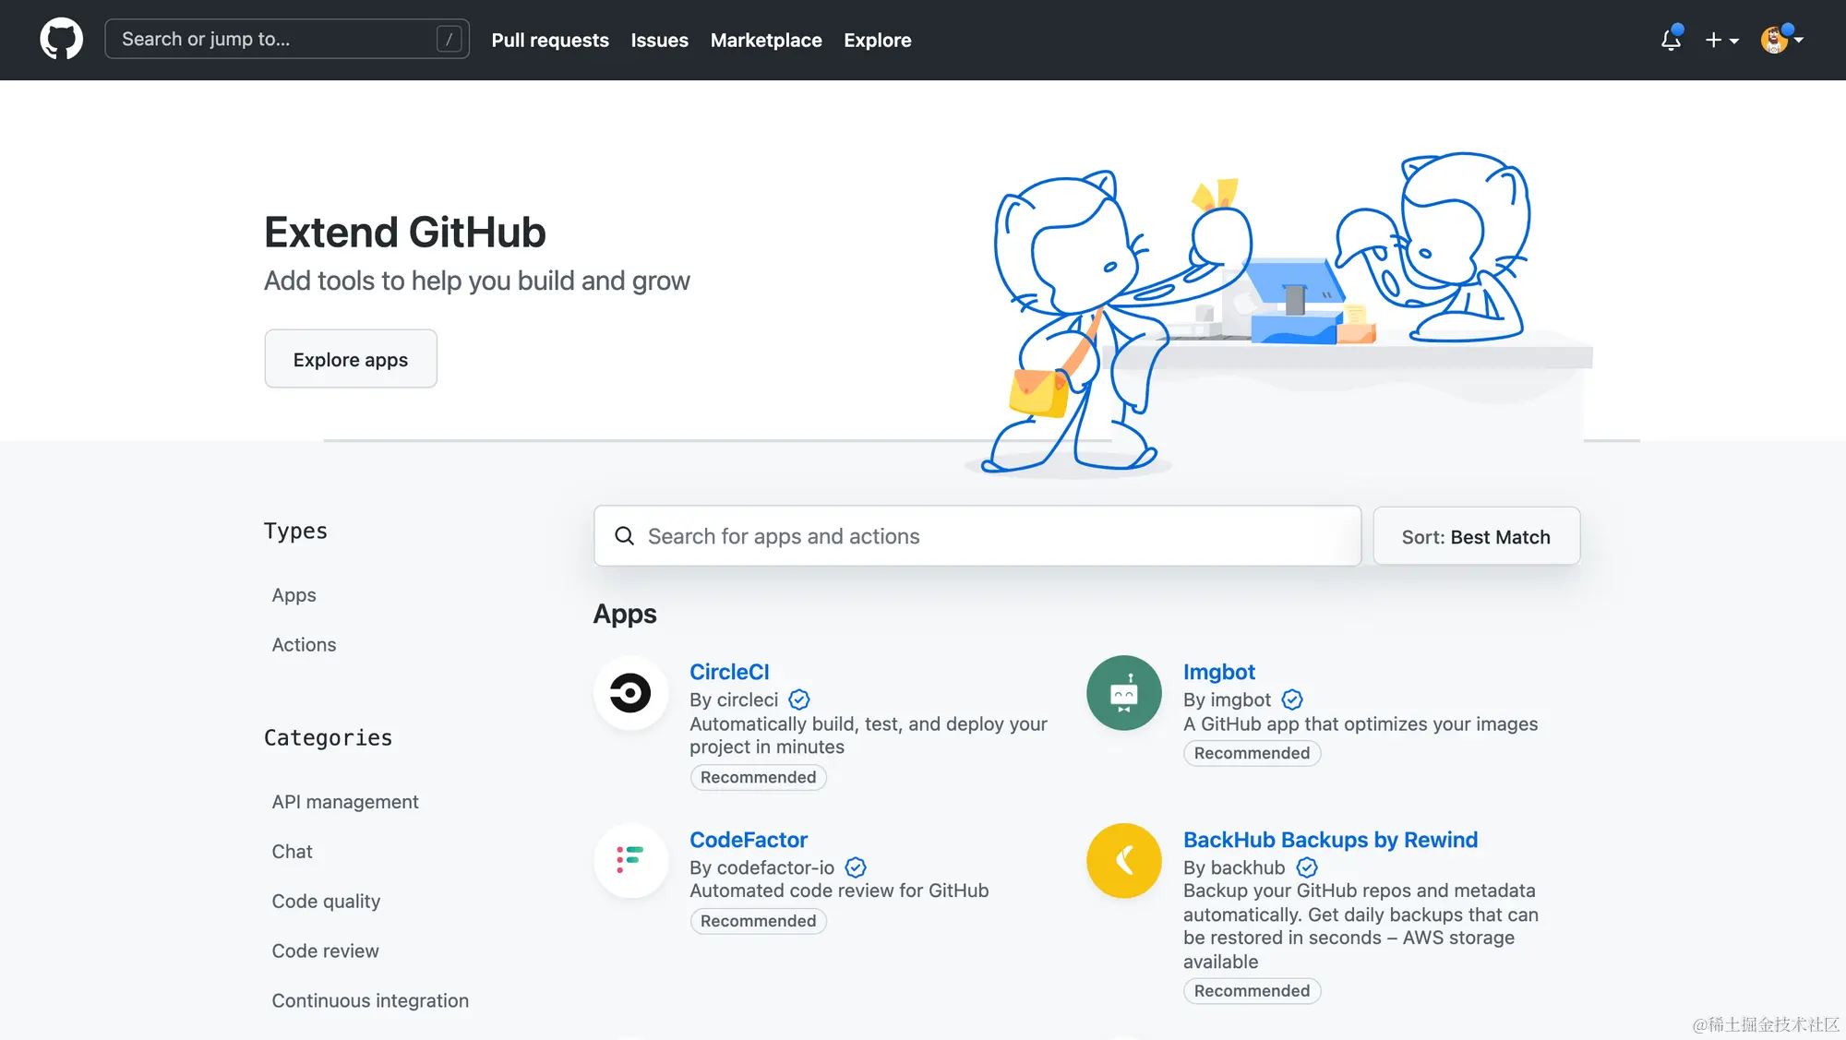Screen dimensions: 1846x1040
Task: Open the notifications bell
Action: (x=1671, y=41)
